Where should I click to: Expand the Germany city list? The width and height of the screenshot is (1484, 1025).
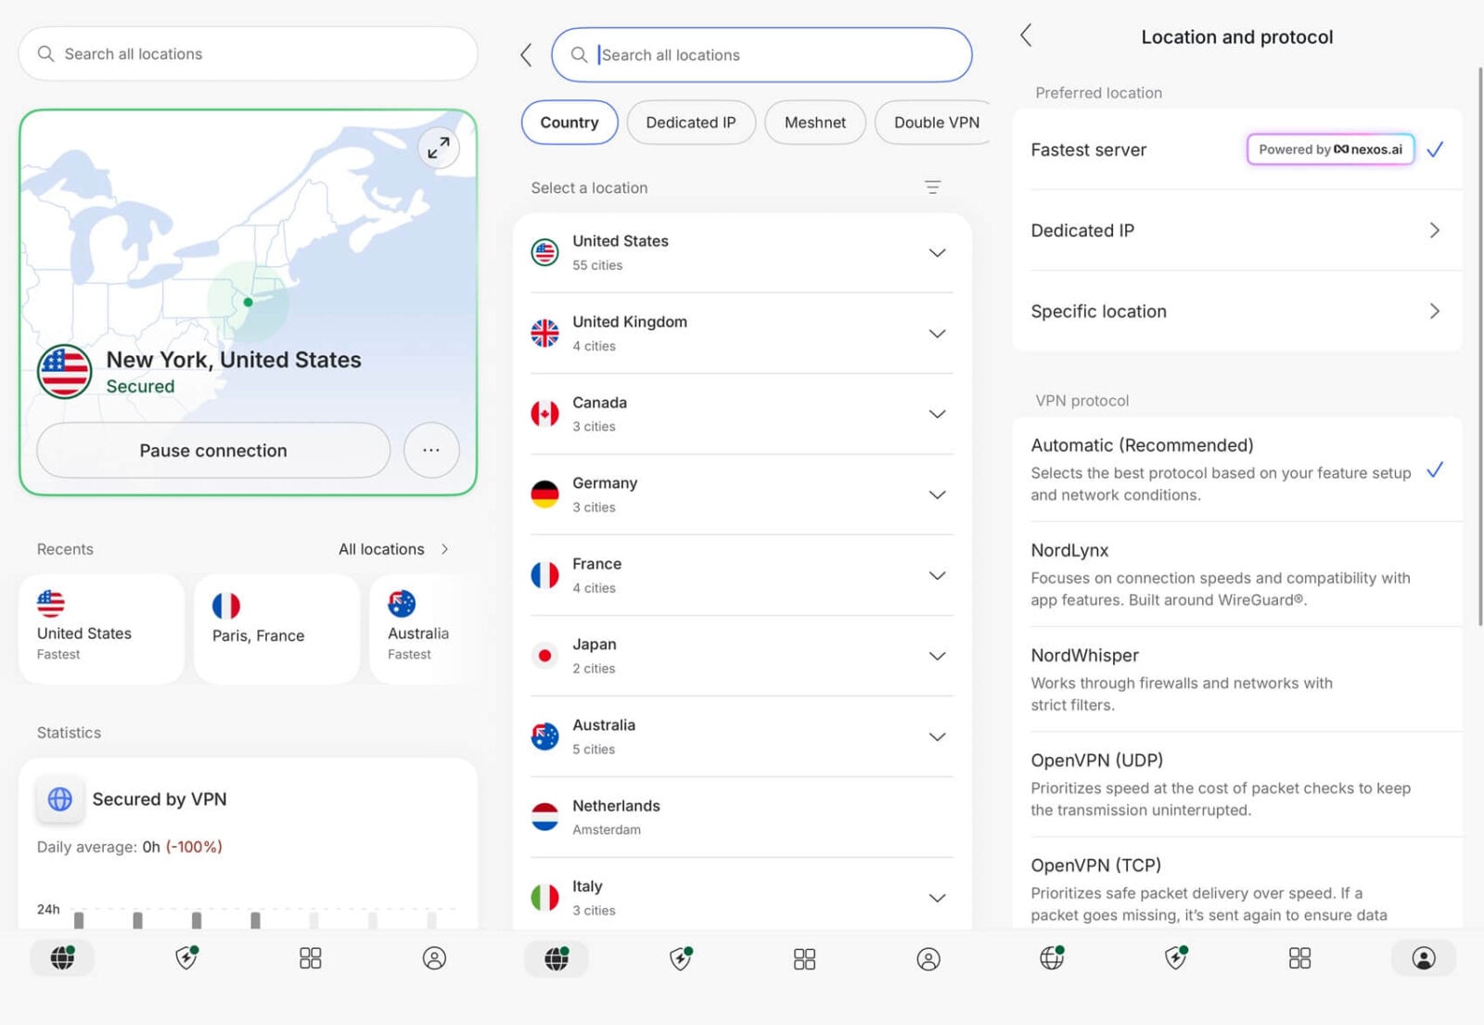click(x=937, y=494)
